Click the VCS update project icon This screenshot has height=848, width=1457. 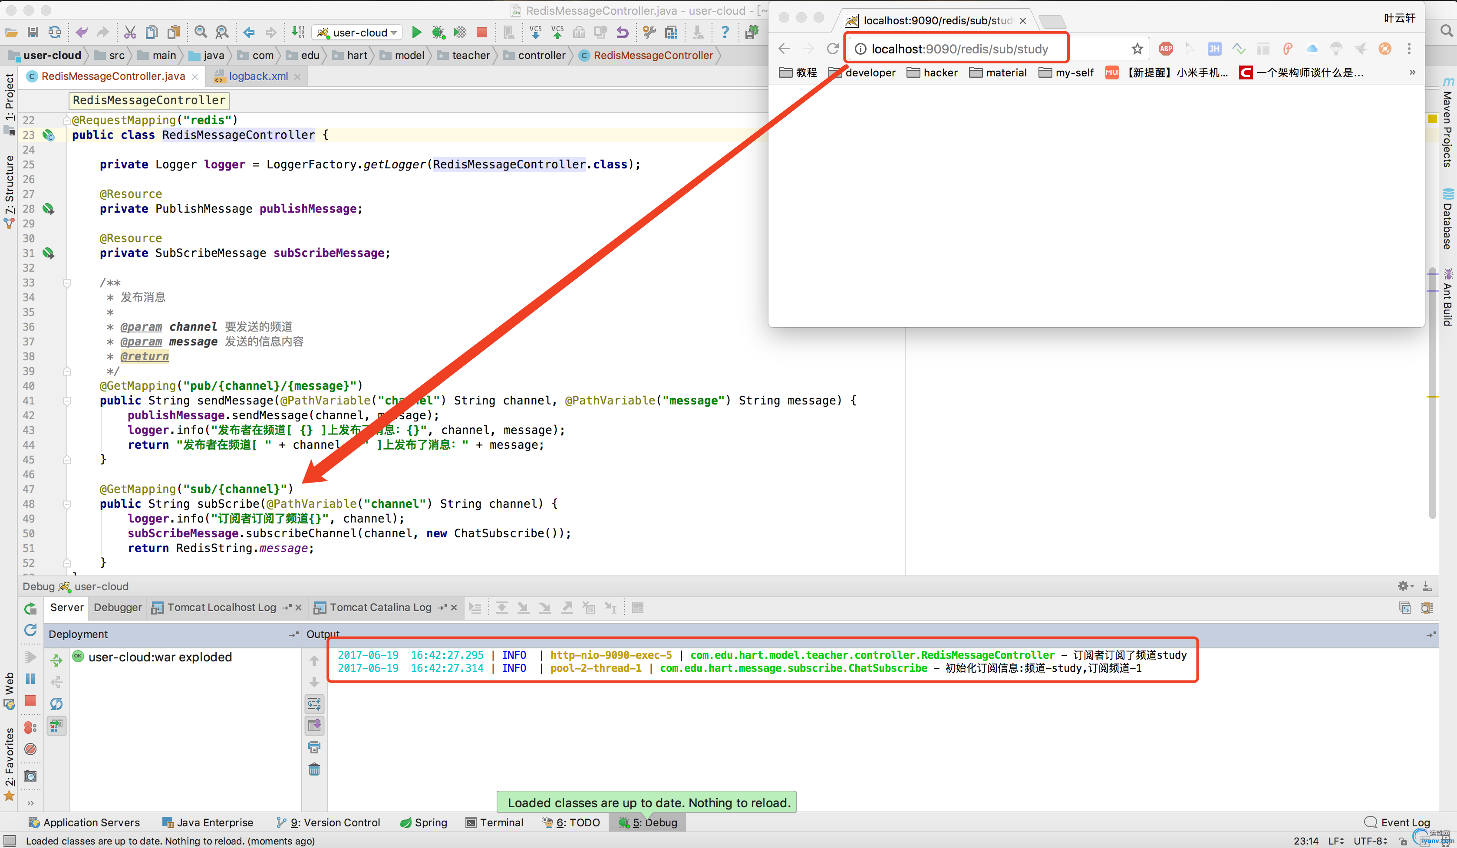[535, 33]
